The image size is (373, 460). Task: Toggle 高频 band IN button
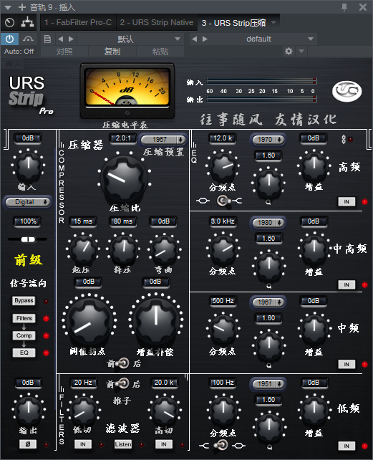coord(347,202)
